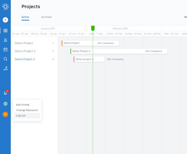Expand Demo Project 2 chevron arrow

(x=53, y=51)
